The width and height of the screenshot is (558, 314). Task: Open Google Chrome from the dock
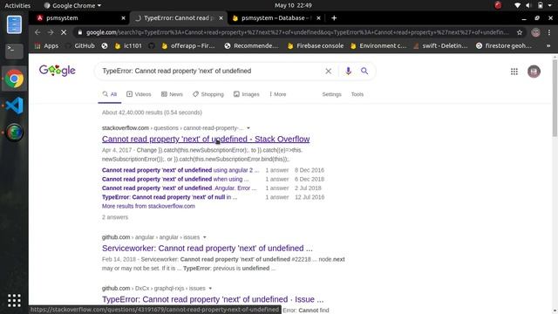pyautogui.click(x=14, y=78)
